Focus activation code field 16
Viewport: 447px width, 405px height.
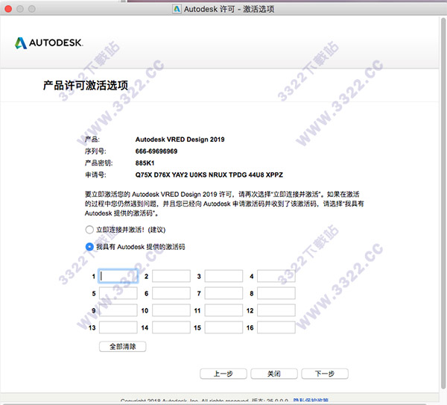pyautogui.click(x=276, y=327)
